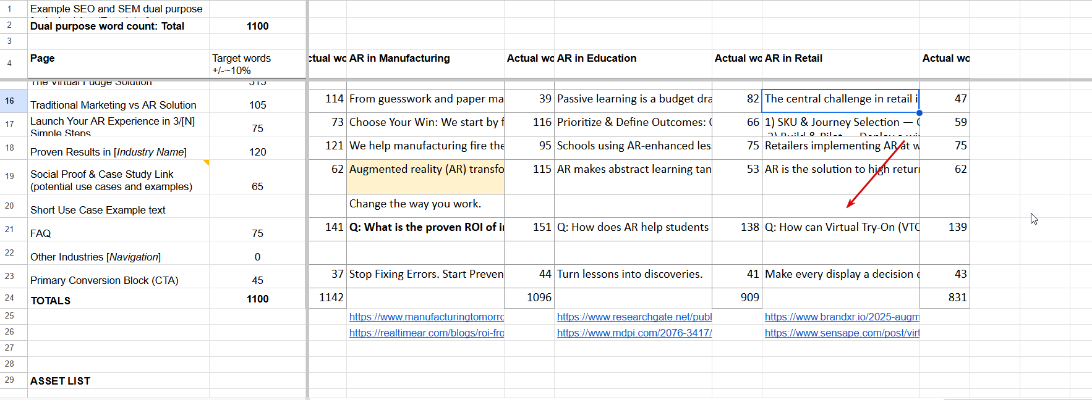Select 'Passive learning is a budget dra' cell
Screen dimensions: 1092x400
(633, 101)
